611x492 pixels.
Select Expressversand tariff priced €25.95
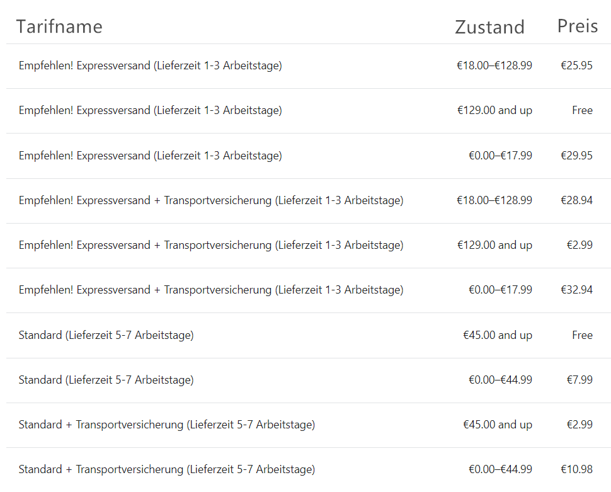tap(309, 66)
